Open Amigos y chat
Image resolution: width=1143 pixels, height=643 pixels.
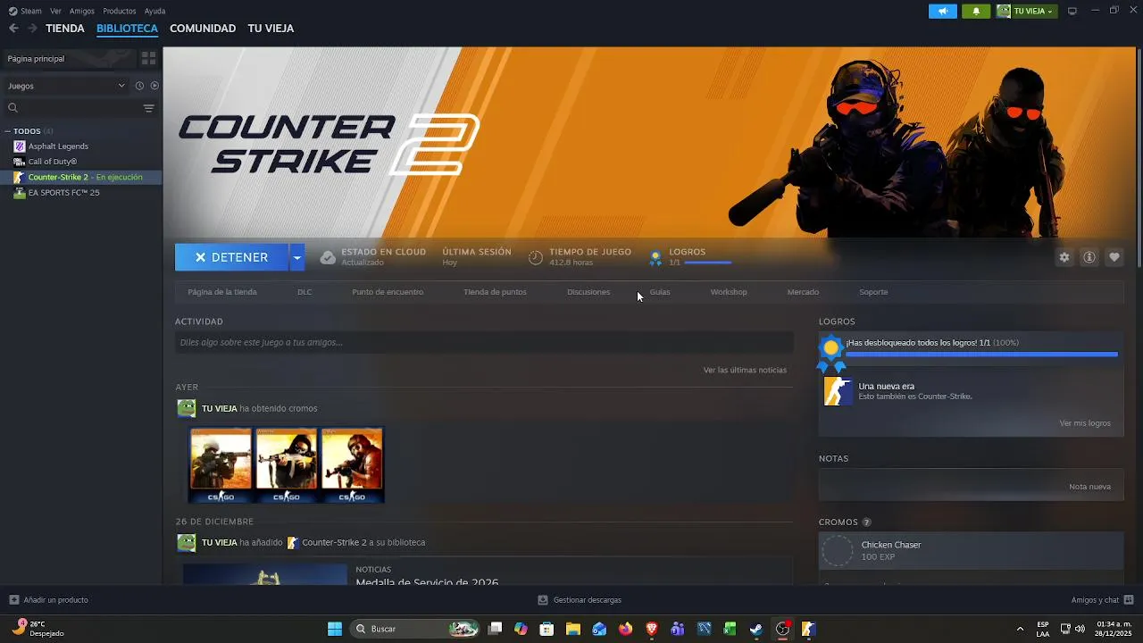click(x=1102, y=600)
